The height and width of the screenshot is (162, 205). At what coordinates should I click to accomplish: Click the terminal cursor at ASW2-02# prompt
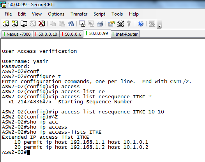click(28, 152)
